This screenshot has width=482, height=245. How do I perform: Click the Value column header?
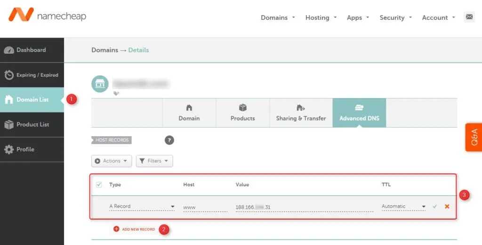(x=242, y=185)
